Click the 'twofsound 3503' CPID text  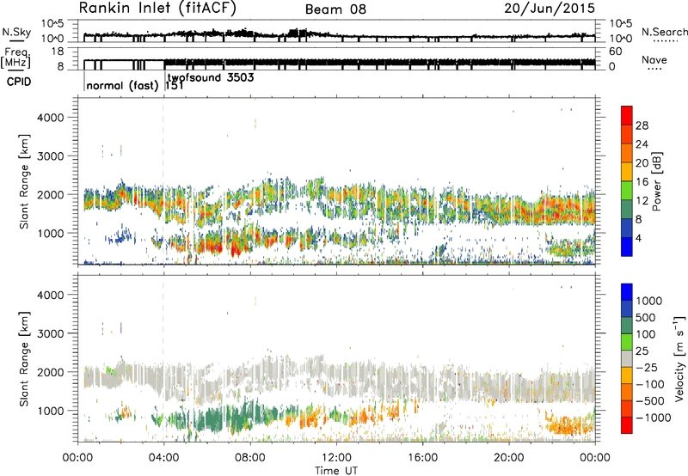(211, 78)
